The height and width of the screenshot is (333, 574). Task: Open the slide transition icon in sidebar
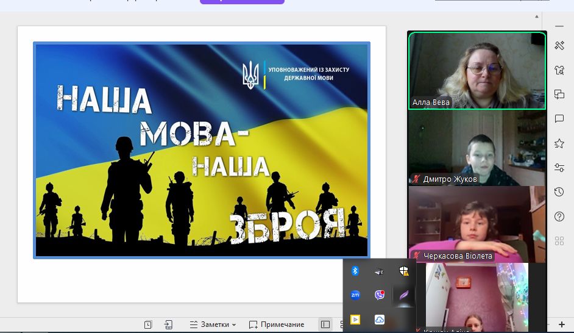coord(559,95)
